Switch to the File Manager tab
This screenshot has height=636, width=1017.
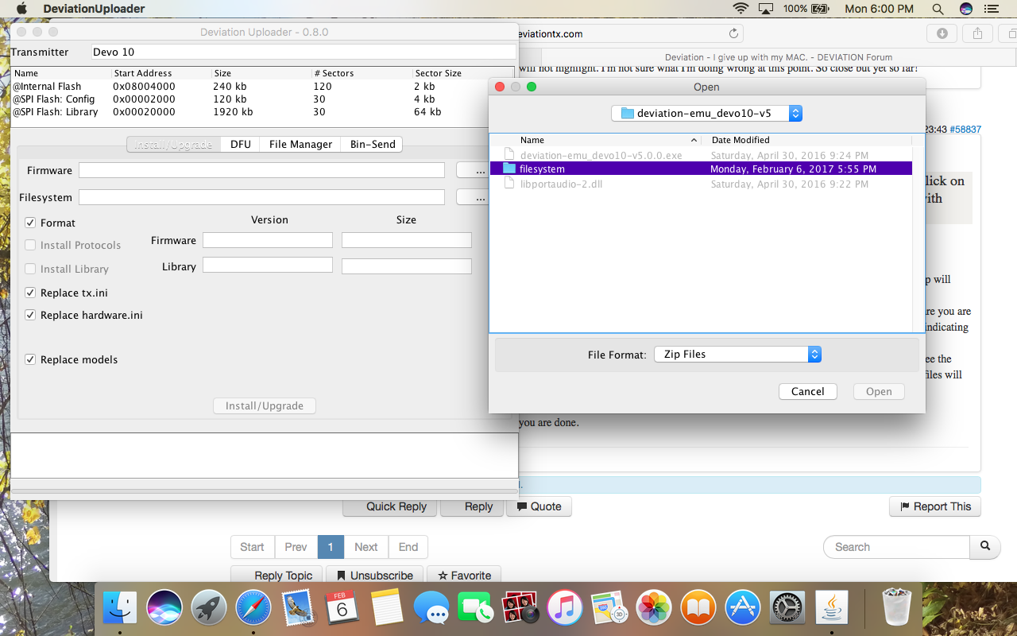(300, 144)
